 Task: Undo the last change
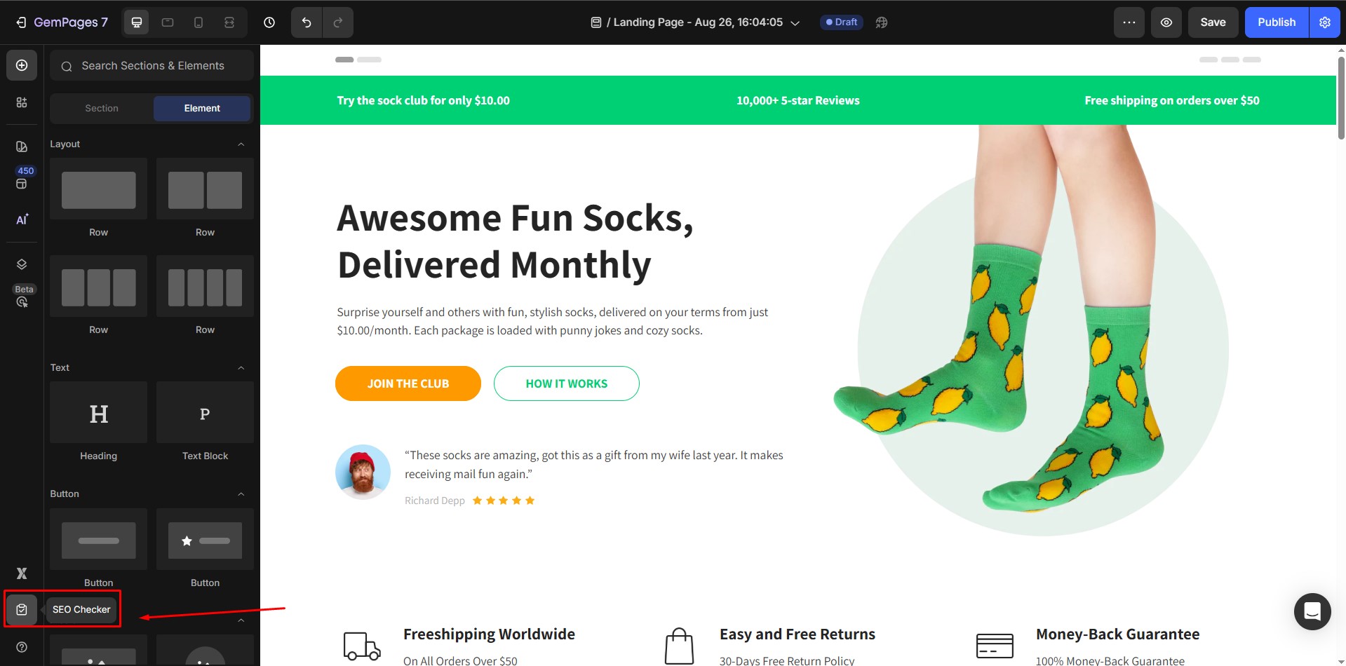306,22
